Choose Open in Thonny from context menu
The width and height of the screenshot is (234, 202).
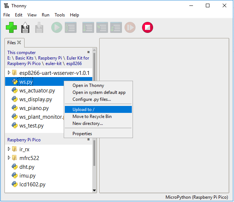98,85
